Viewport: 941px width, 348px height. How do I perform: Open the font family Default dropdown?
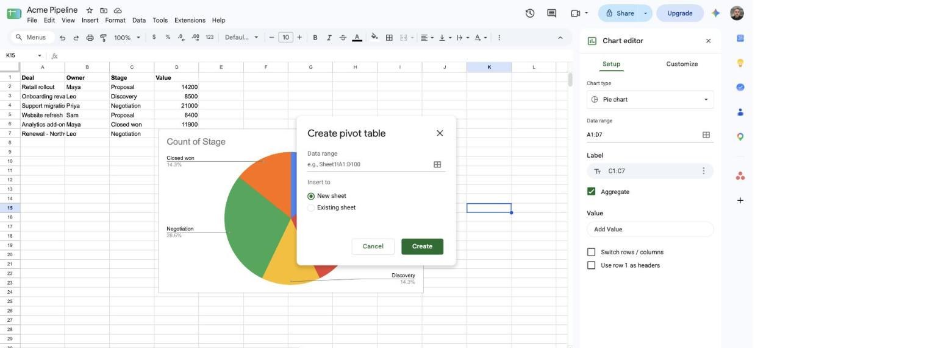(242, 38)
